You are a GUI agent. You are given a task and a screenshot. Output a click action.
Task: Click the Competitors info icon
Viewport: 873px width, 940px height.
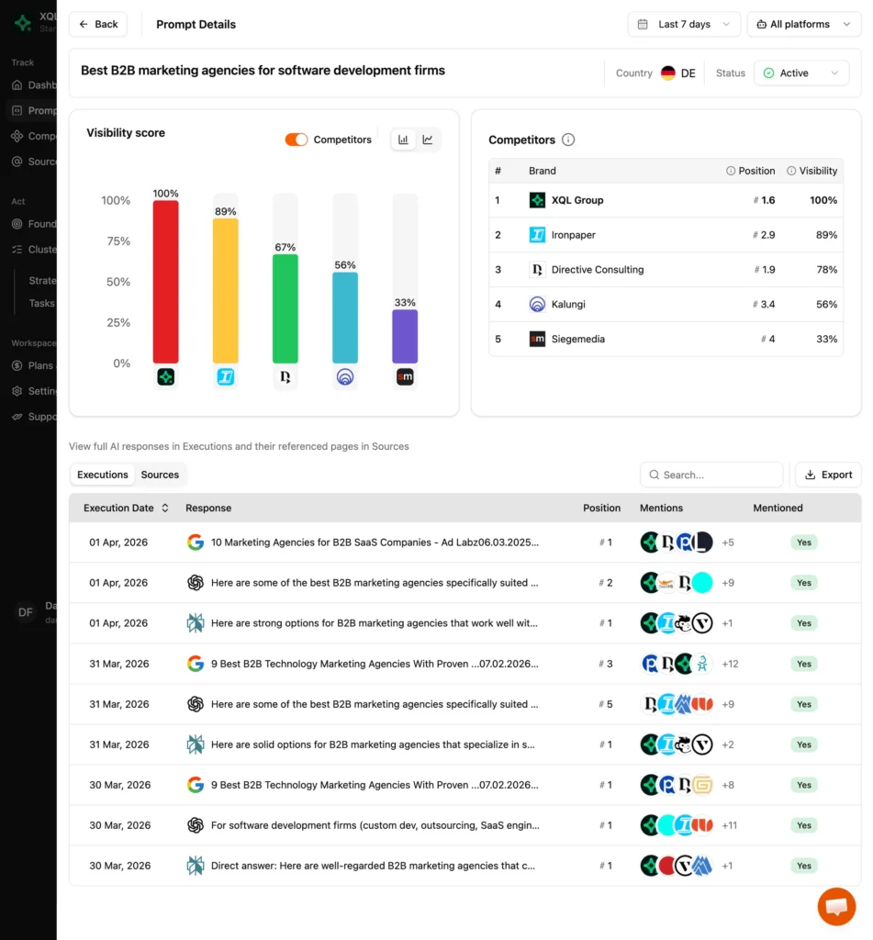568,140
